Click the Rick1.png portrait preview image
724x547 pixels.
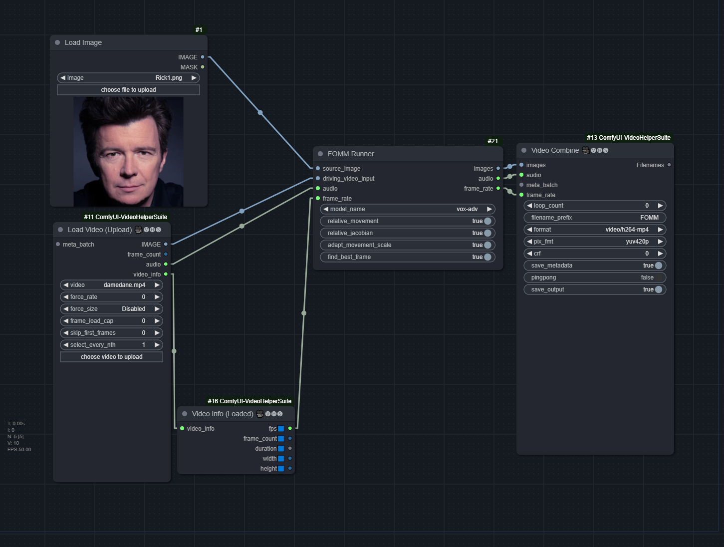pyautogui.click(x=128, y=152)
